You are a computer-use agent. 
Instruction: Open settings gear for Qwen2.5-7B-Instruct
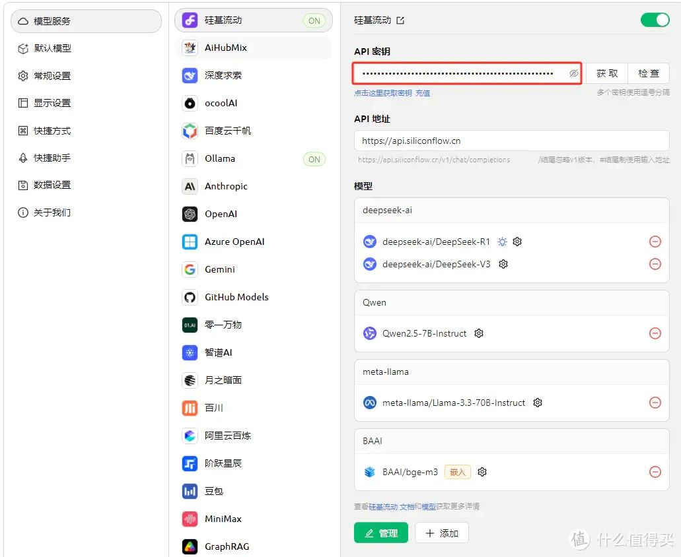479,333
